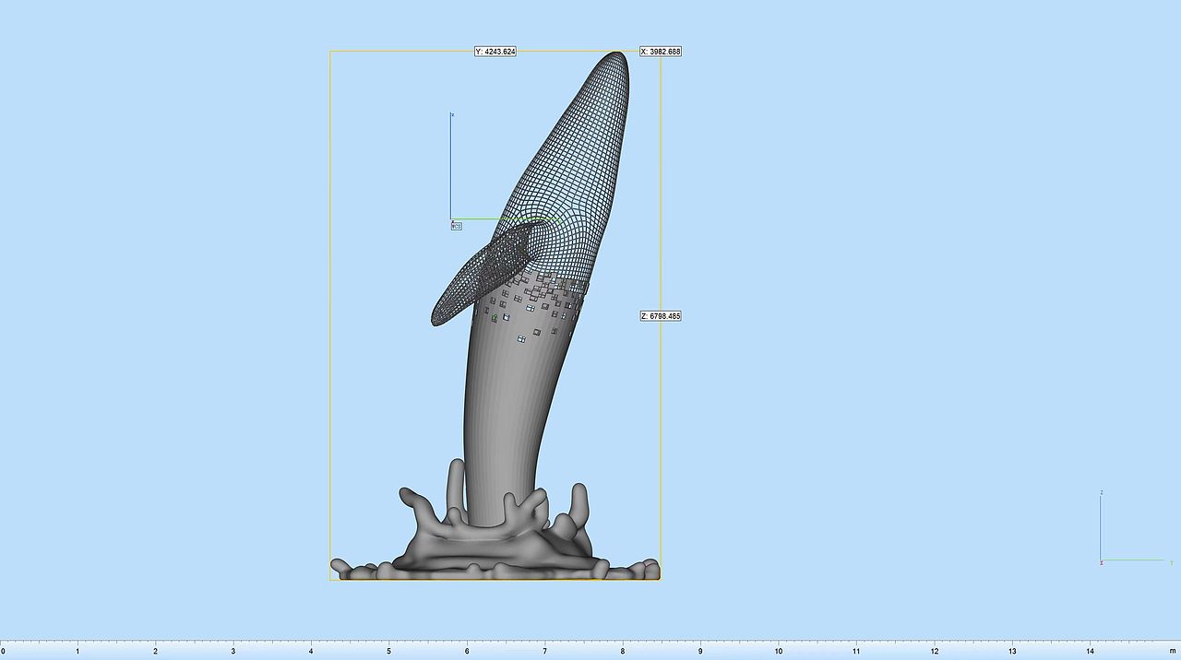Click the Z: 6798.485 dimension label
This screenshot has width=1181, height=660.
(x=661, y=316)
